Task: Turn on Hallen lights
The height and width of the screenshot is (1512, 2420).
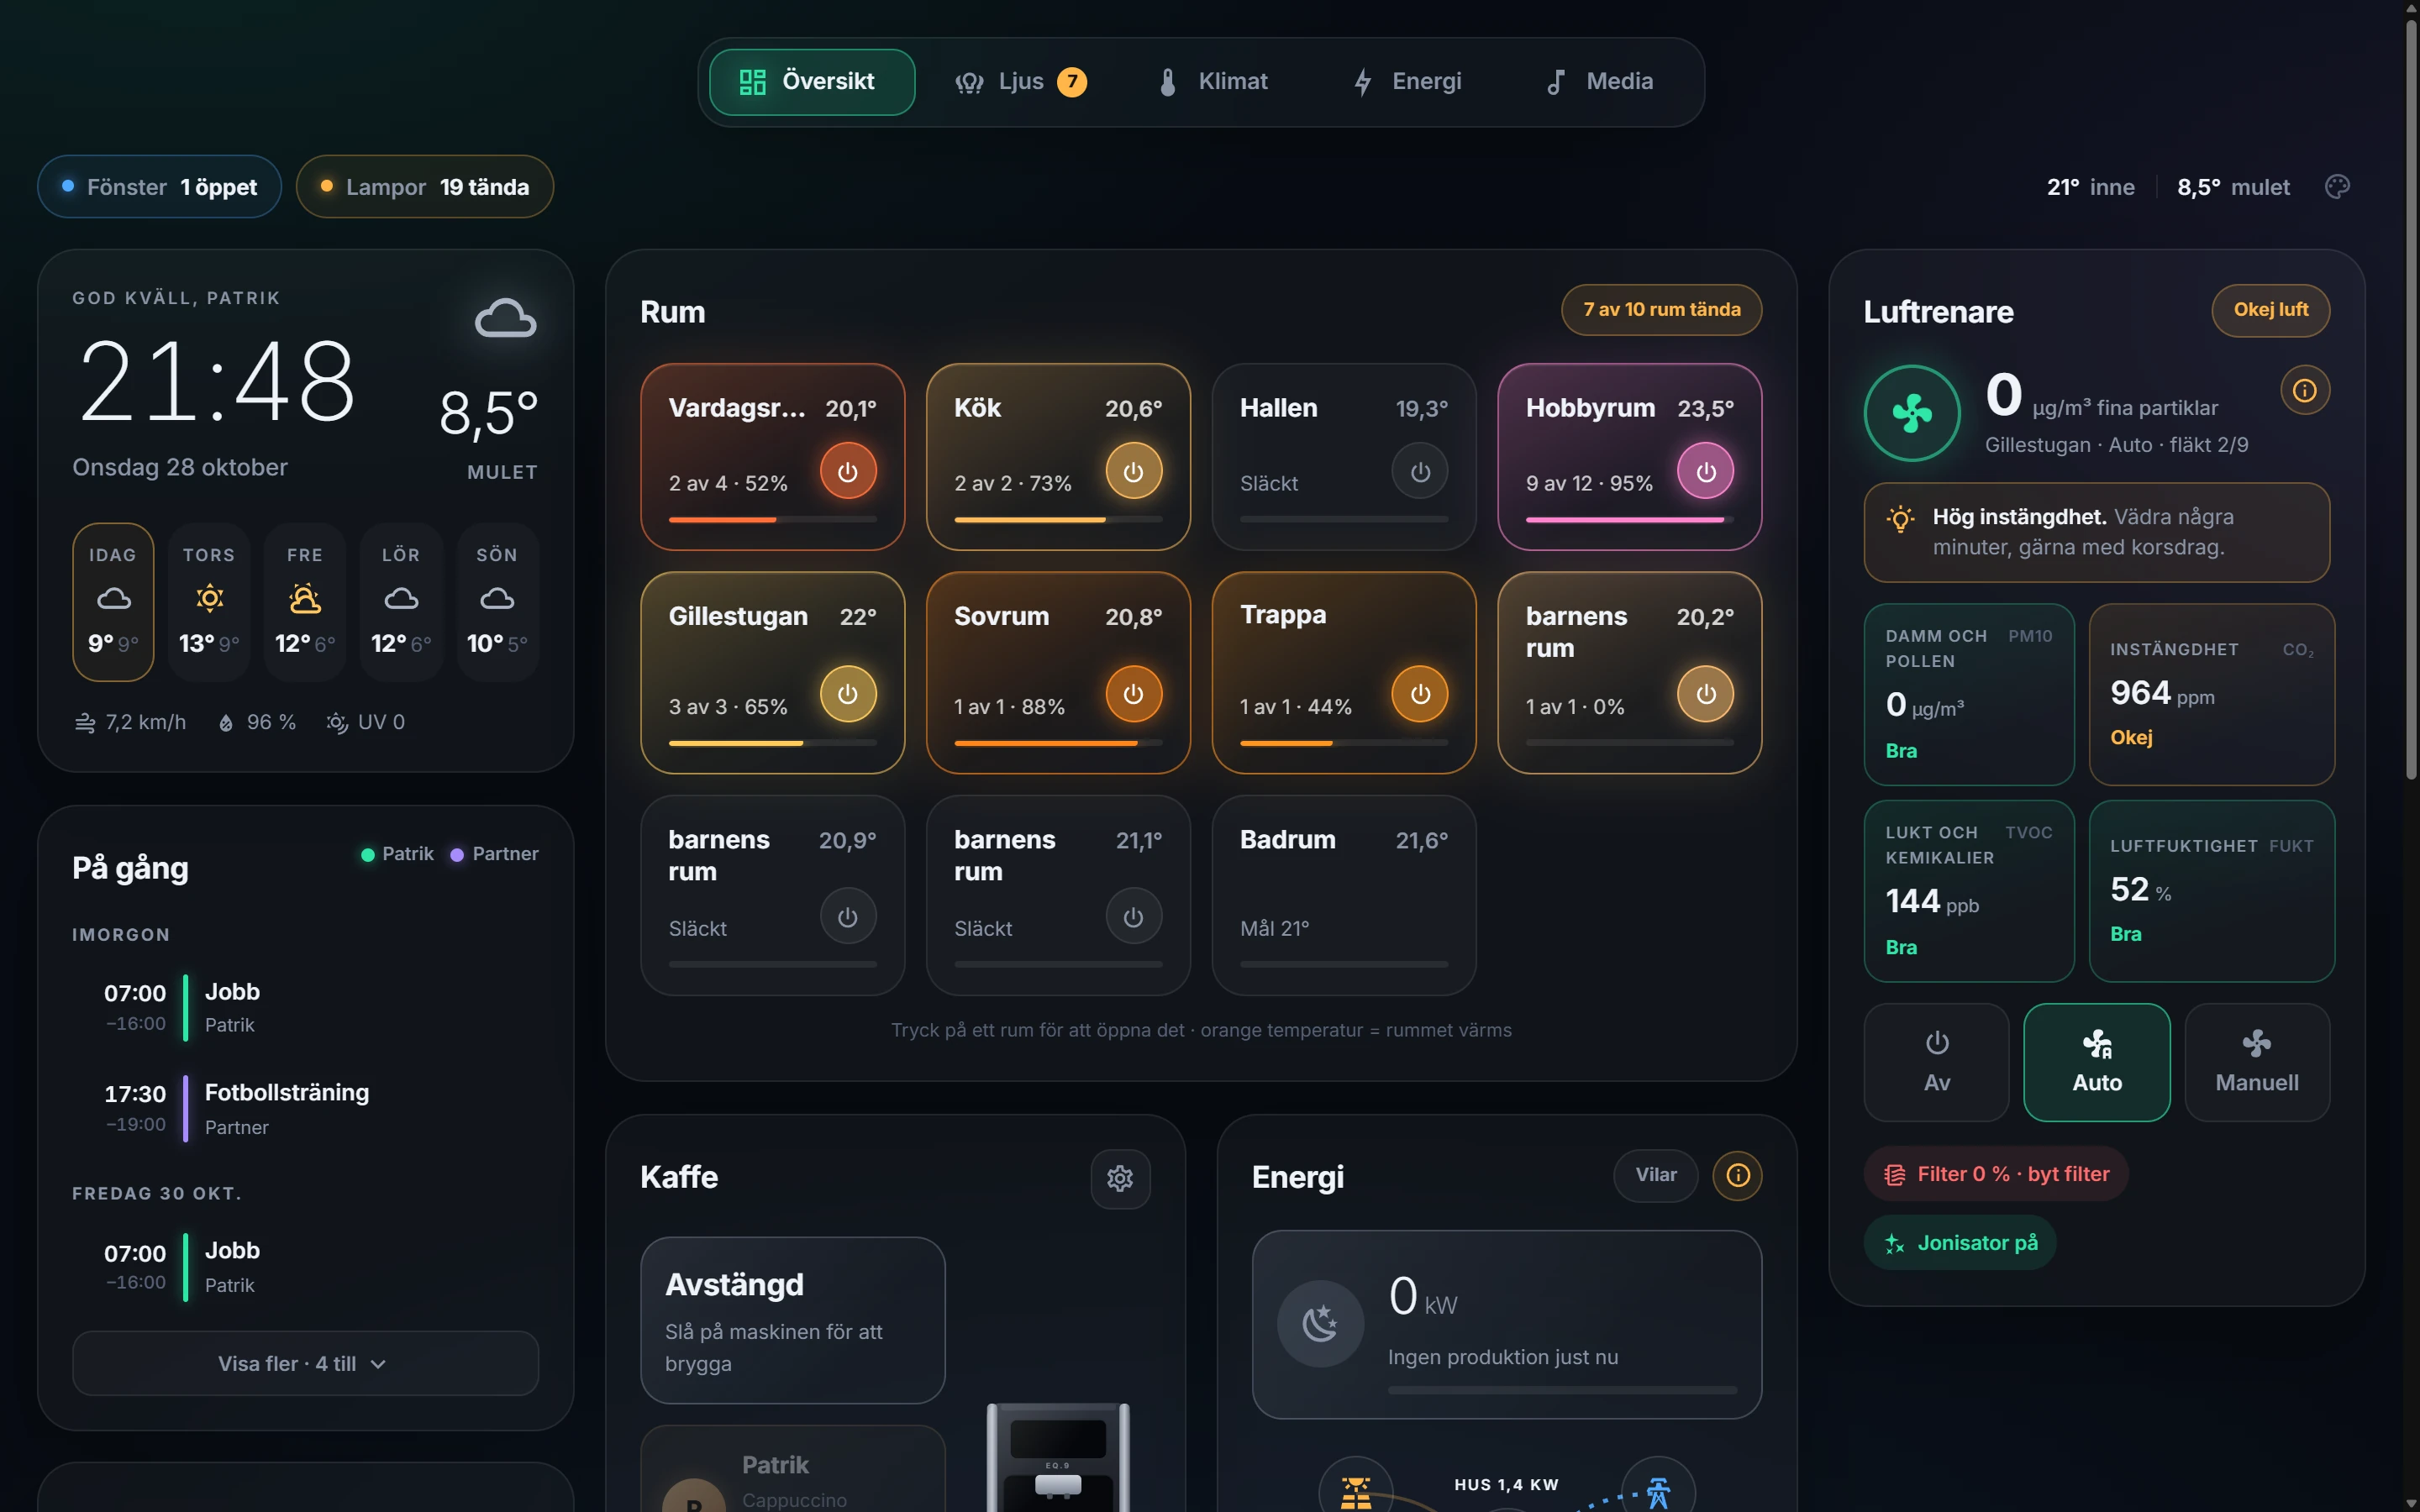Action: pos(1420,471)
